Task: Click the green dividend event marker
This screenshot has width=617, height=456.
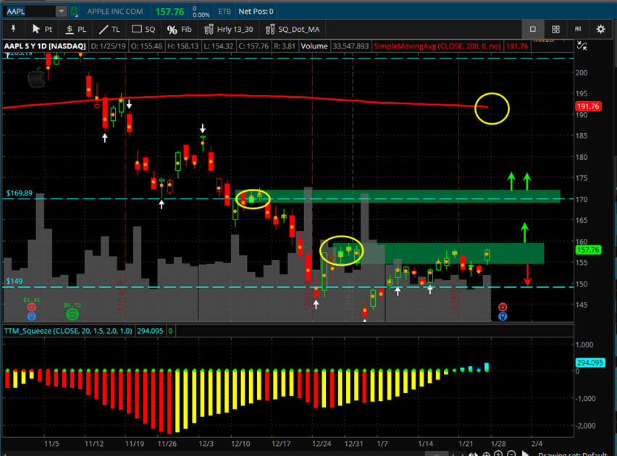Action: (x=72, y=314)
